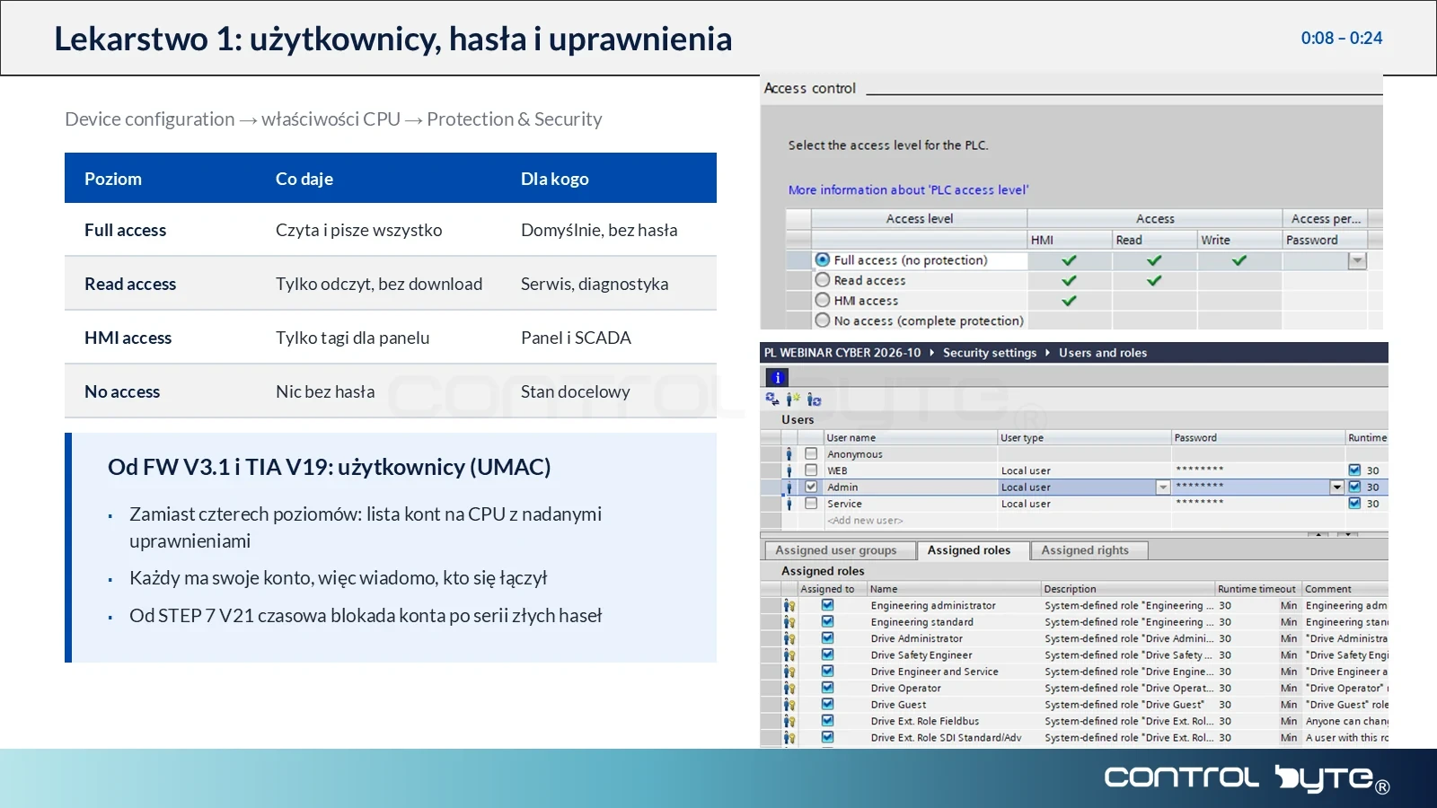Expand breadcrumb arrow after Security settings

pyautogui.click(x=1047, y=353)
